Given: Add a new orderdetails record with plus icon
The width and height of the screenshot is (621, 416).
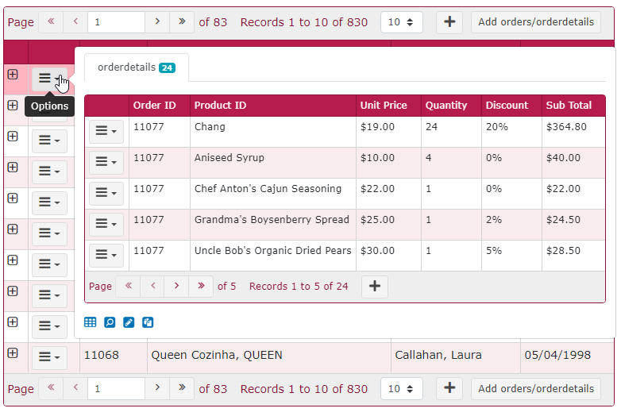Looking at the screenshot, I should point(375,287).
